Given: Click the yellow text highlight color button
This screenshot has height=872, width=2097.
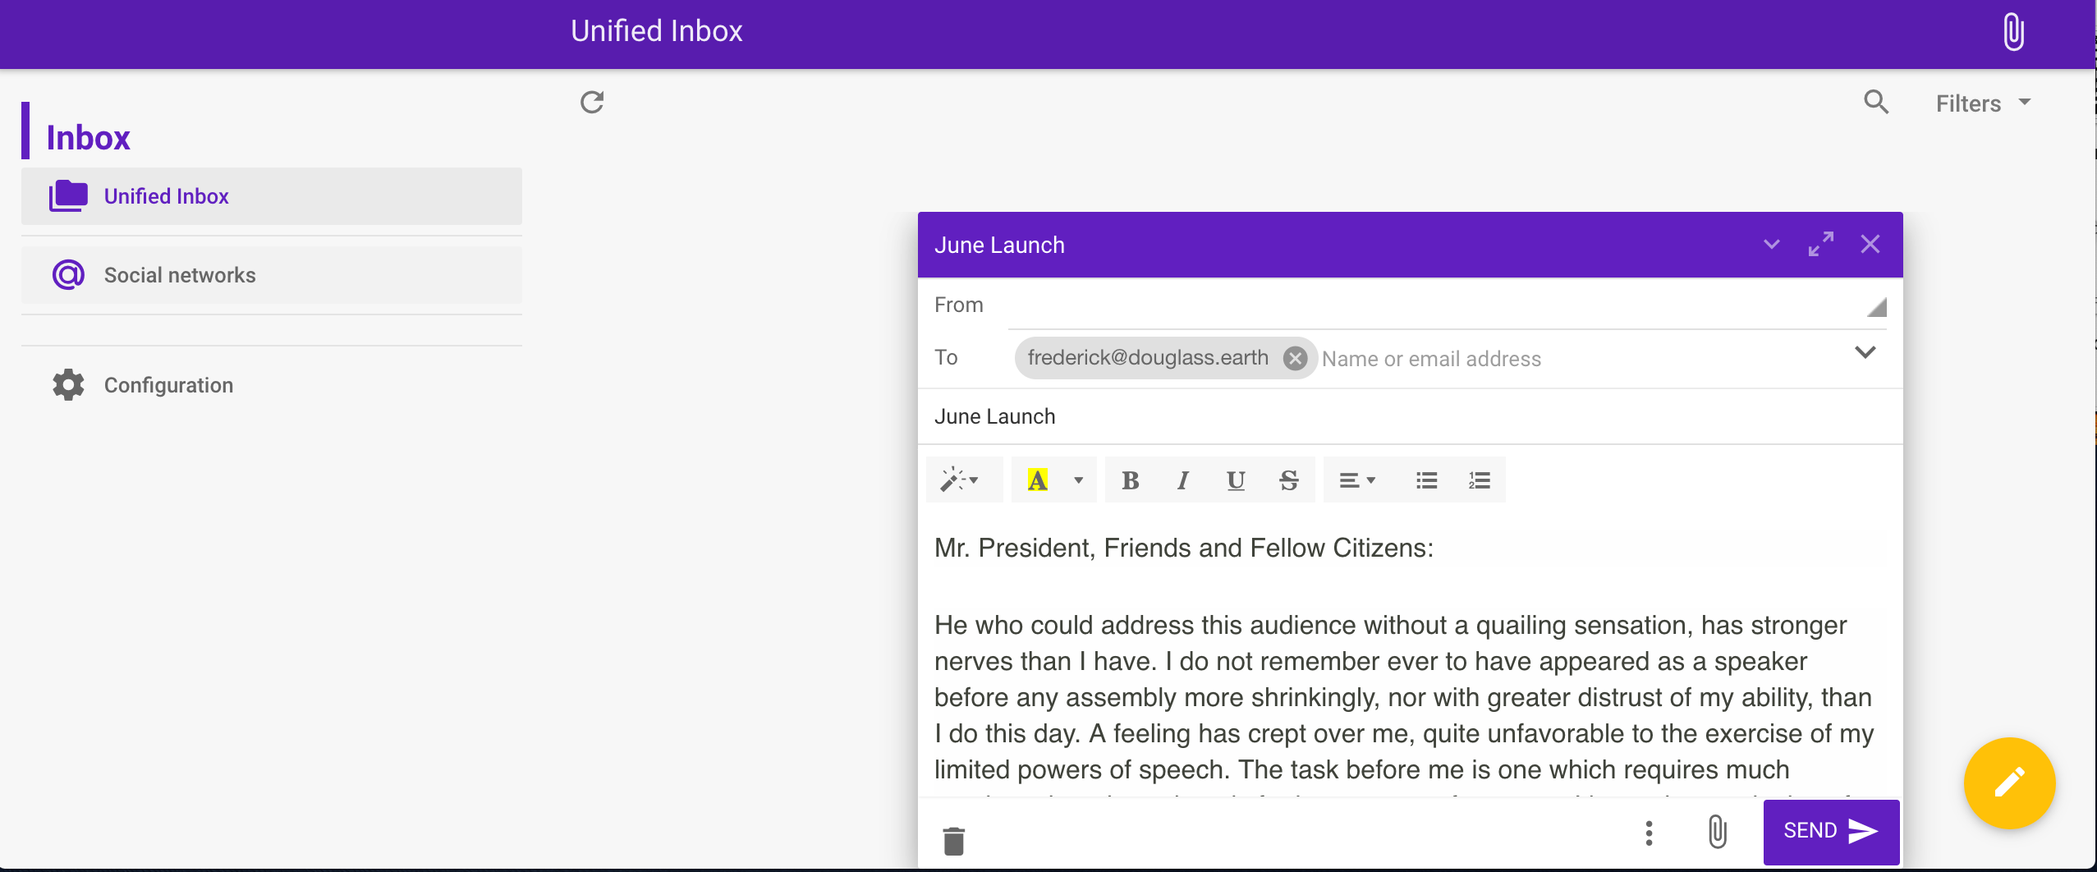Looking at the screenshot, I should [x=1038, y=480].
